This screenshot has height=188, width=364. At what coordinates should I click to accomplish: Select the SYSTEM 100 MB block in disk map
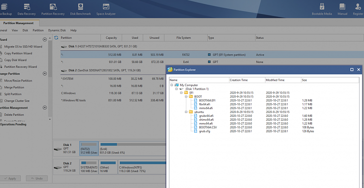coord(89,167)
